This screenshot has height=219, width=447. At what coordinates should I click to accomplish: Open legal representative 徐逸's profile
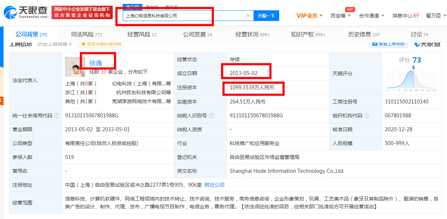click(96, 63)
